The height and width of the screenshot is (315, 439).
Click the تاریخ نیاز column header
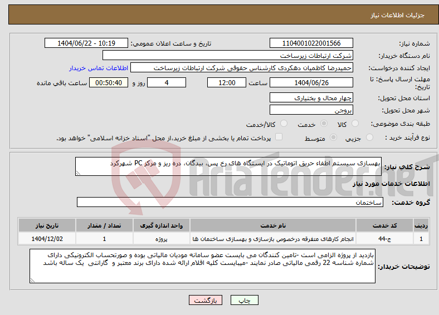(47, 225)
